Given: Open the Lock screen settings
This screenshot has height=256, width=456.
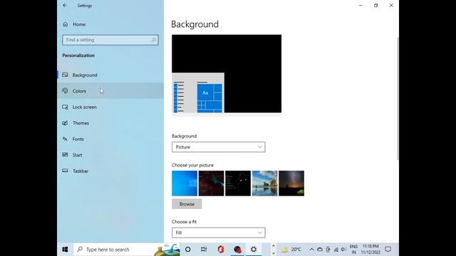Looking at the screenshot, I should (x=110, y=107).
